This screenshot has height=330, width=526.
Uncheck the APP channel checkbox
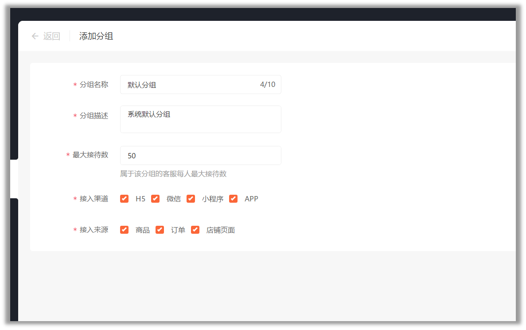(234, 199)
